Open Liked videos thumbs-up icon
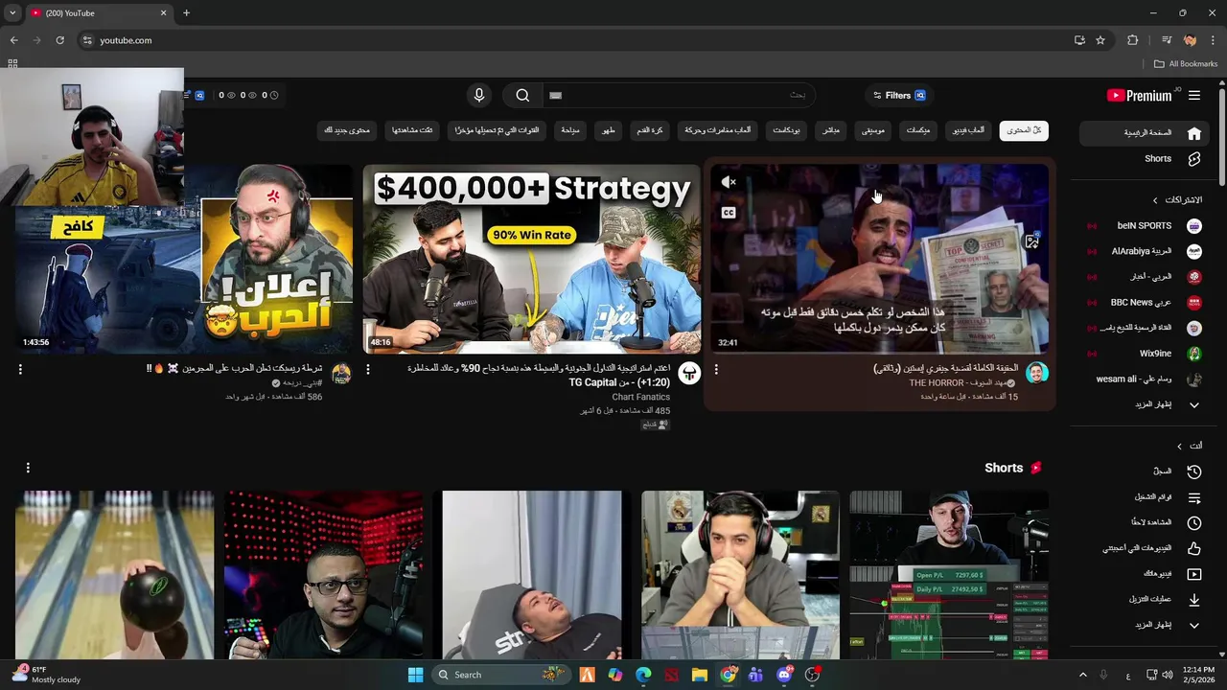1227x690 pixels. click(x=1194, y=548)
